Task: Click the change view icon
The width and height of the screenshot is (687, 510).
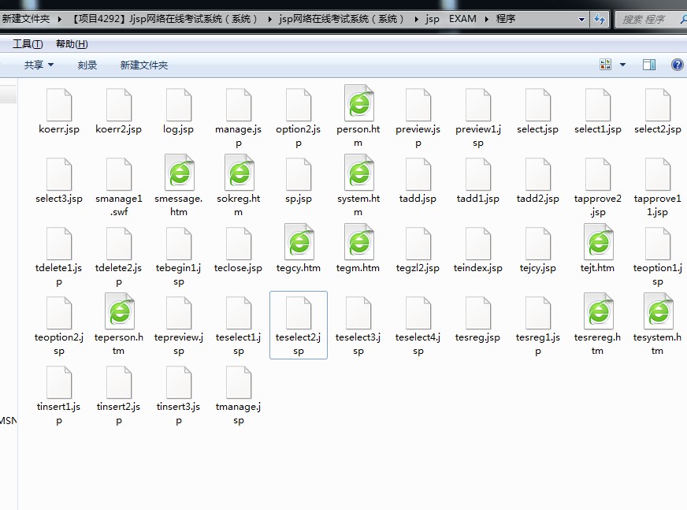Action: [606, 65]
